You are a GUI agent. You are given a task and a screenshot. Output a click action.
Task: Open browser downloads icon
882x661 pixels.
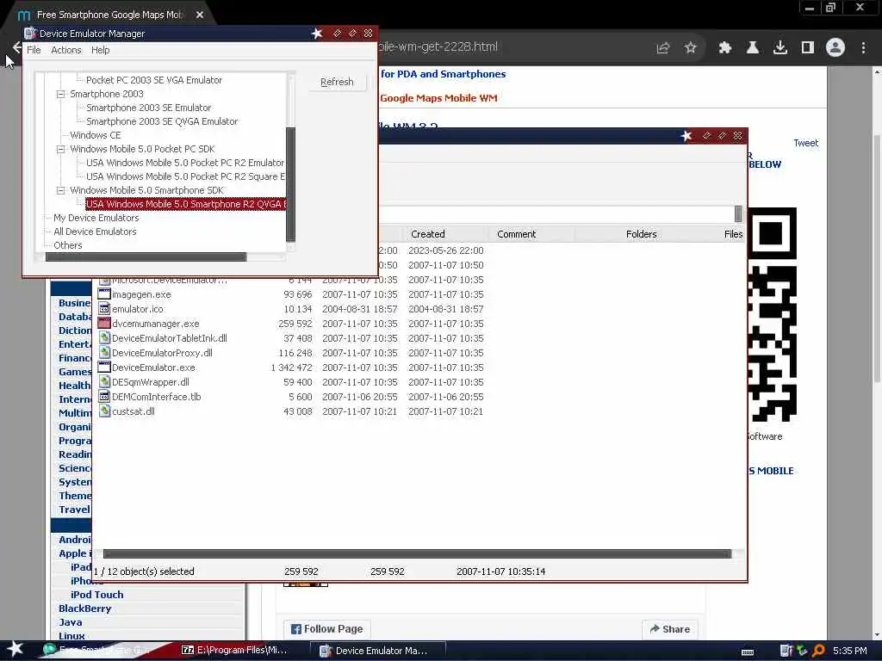(780, 48)
